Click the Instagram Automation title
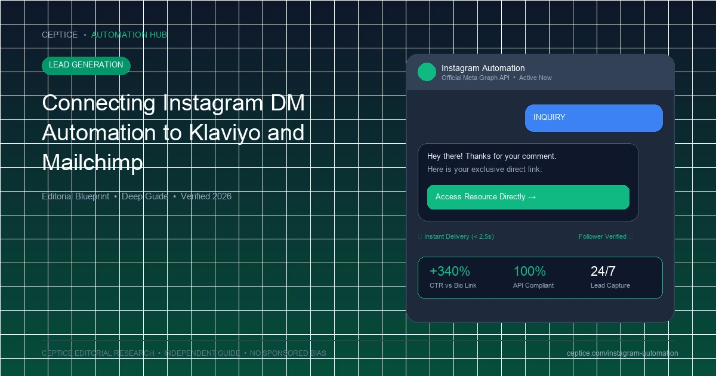 tap(483, 68)
